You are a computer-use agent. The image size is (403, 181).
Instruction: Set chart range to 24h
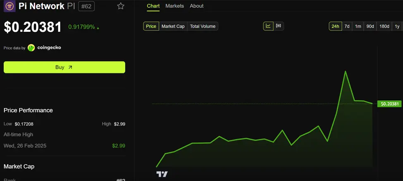[335, 26]
